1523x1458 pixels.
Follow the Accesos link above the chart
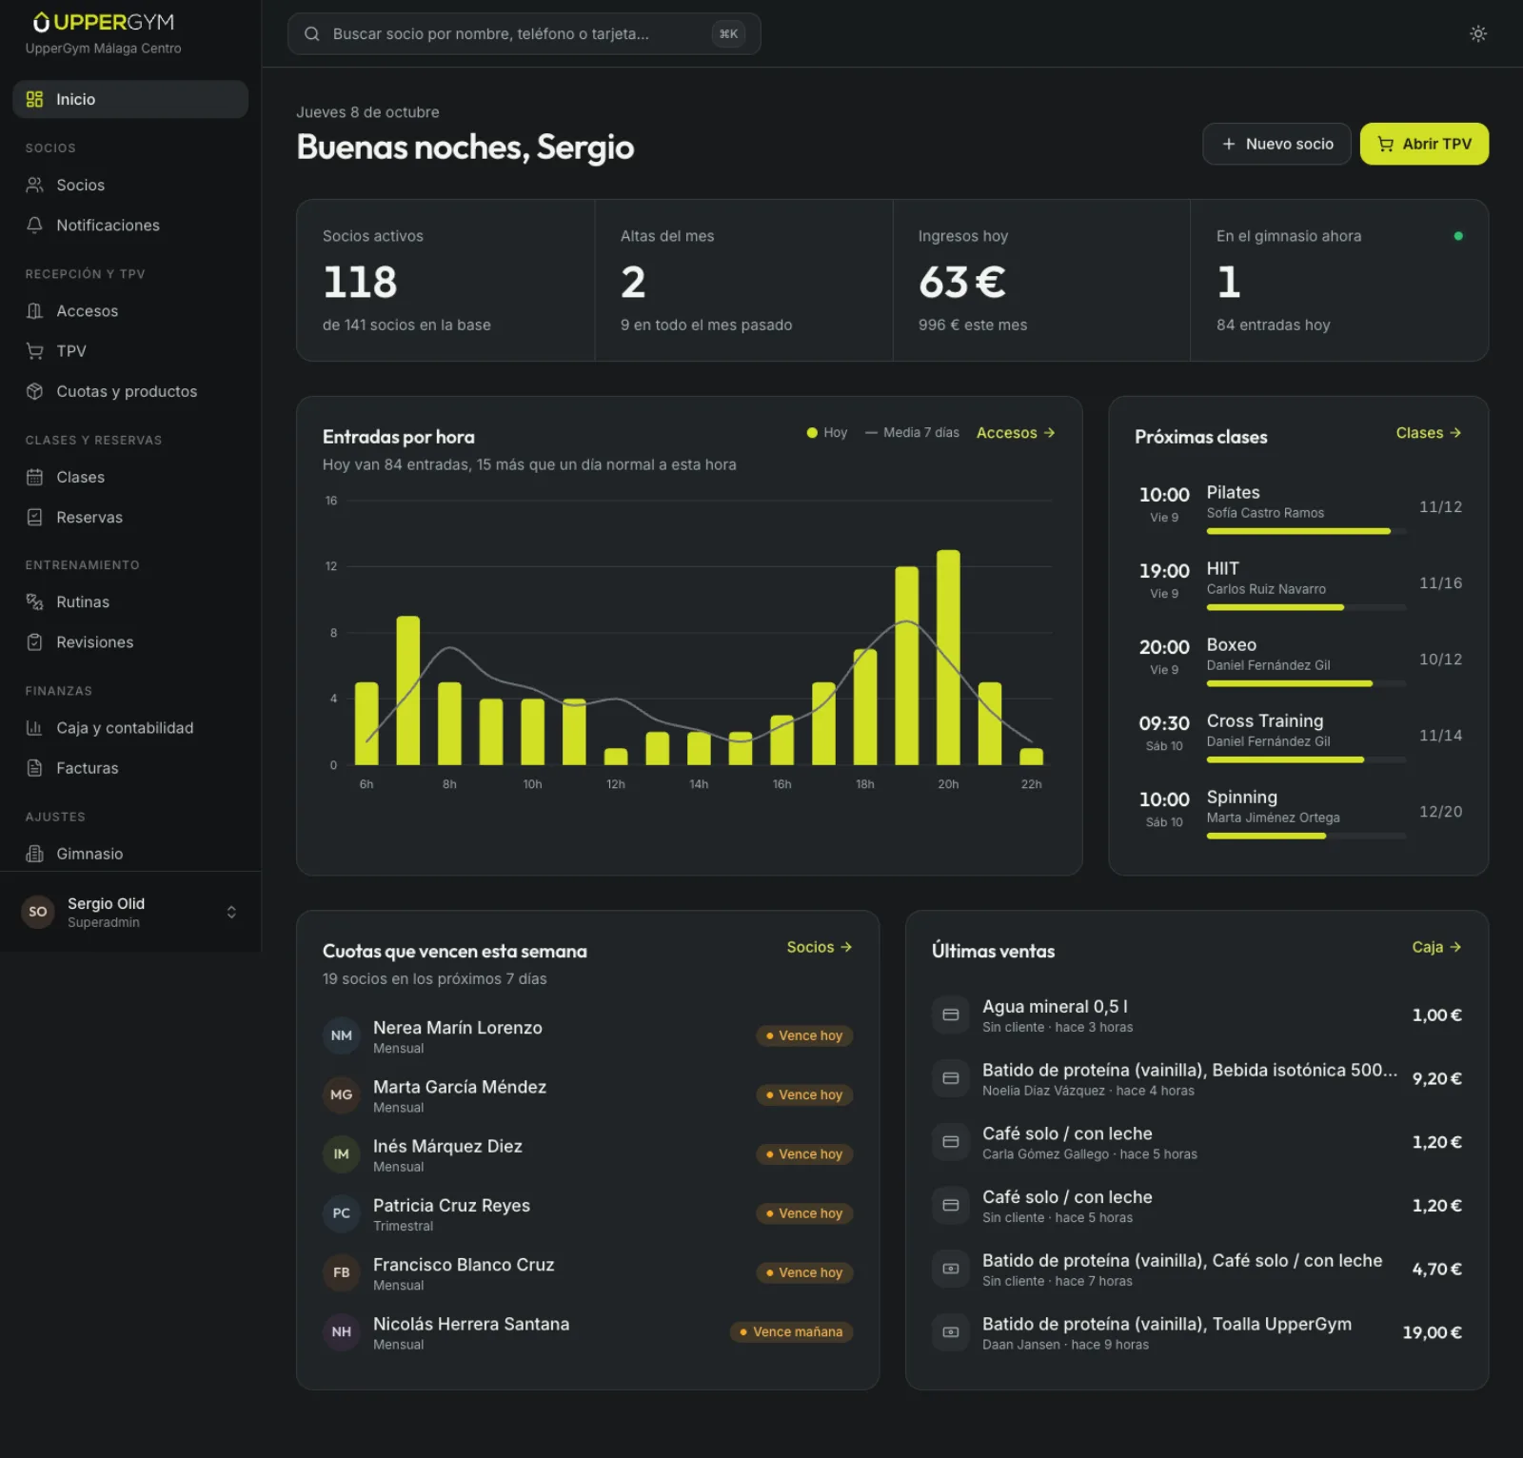click(x=1016, y=432)
